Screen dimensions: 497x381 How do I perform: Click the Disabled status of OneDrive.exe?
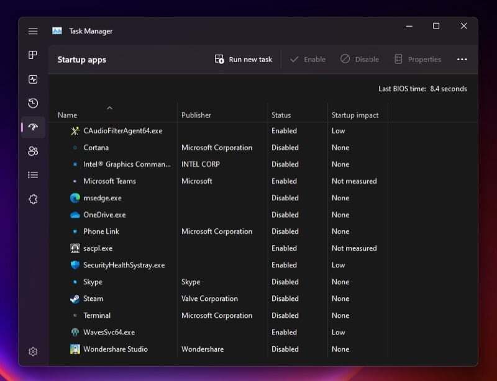[x=285, y=215]
